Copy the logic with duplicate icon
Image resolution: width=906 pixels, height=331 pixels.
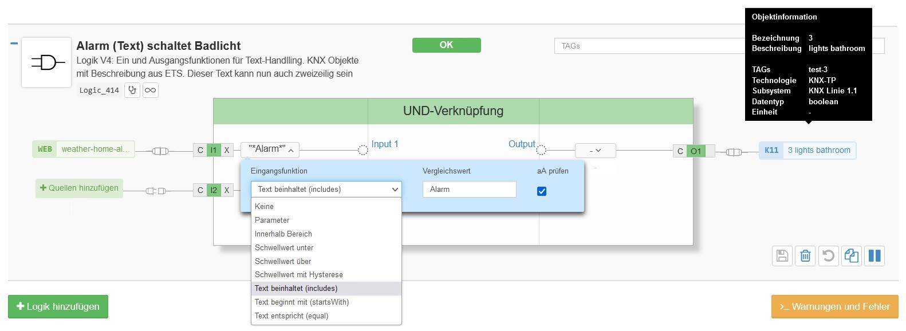tap(852, 255)
